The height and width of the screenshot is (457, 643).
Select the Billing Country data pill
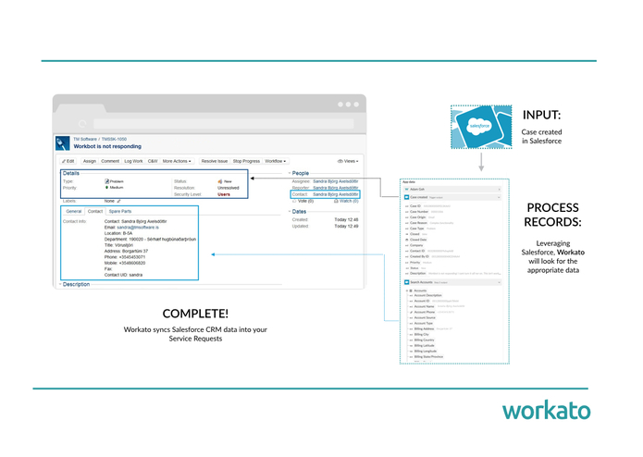click(424, 340)
